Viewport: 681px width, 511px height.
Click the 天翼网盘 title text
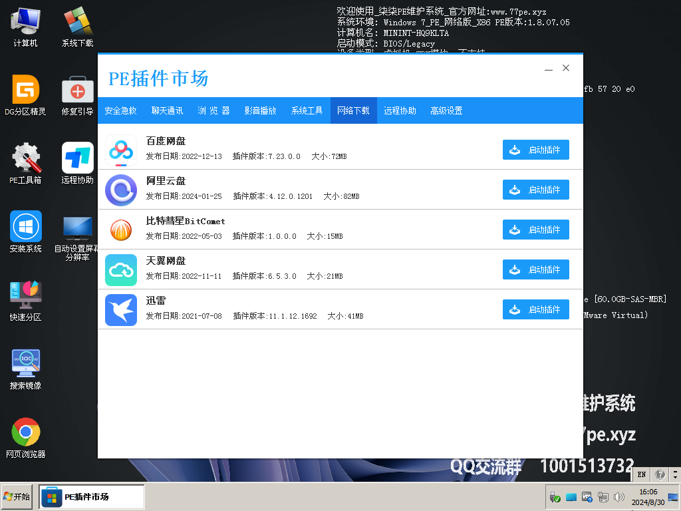(166, 261)
